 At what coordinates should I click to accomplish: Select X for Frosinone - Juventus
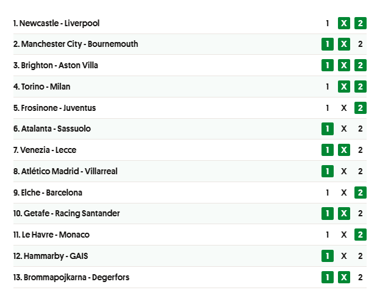[344, 108]
